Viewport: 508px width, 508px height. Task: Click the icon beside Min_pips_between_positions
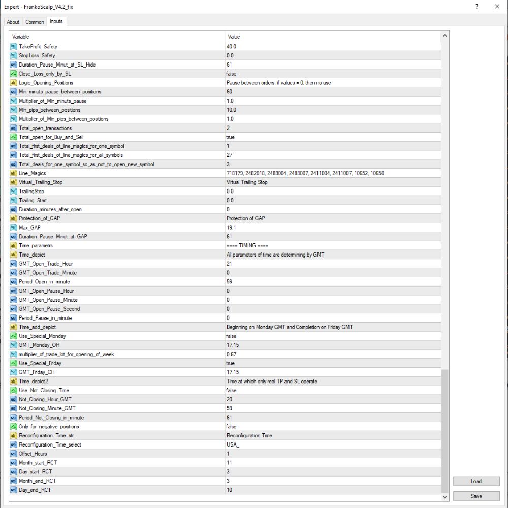point(13,110)
